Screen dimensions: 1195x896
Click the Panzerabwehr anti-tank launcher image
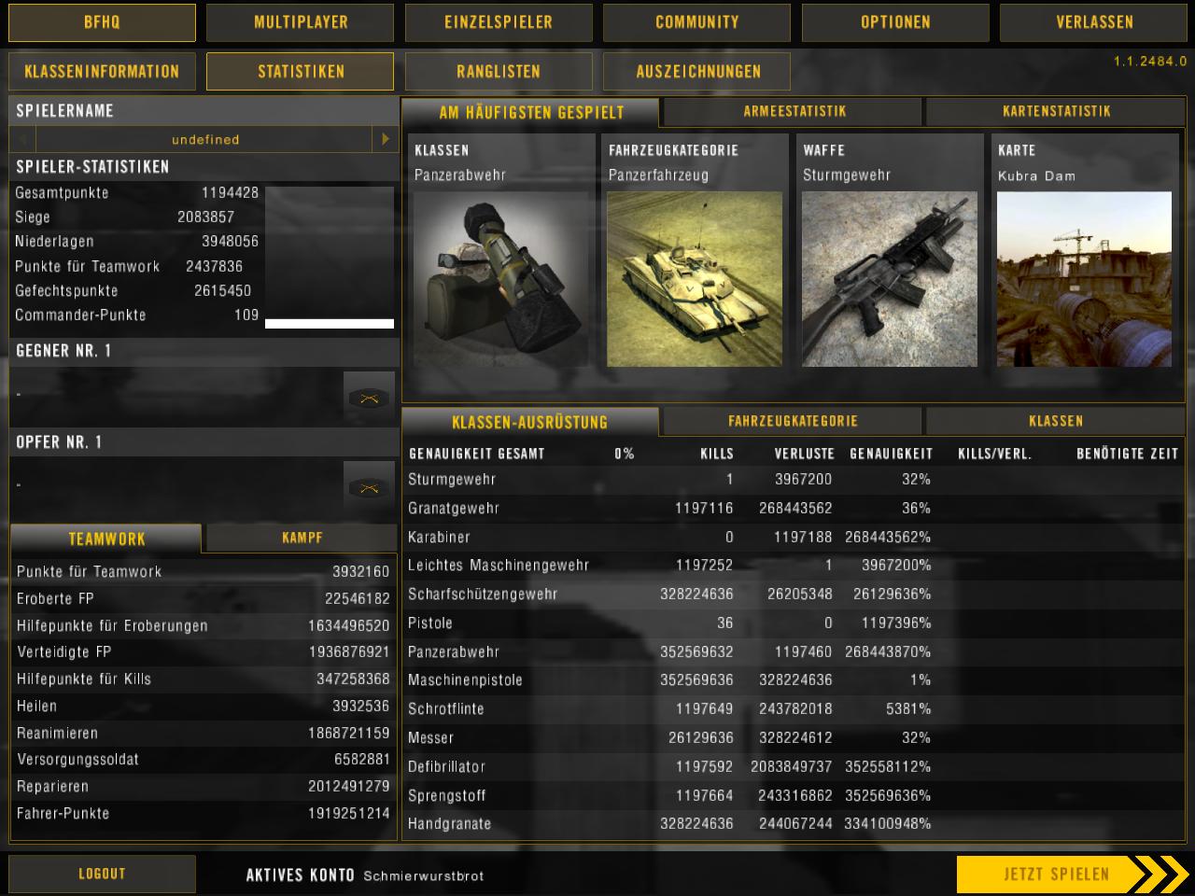pos(500,279)
